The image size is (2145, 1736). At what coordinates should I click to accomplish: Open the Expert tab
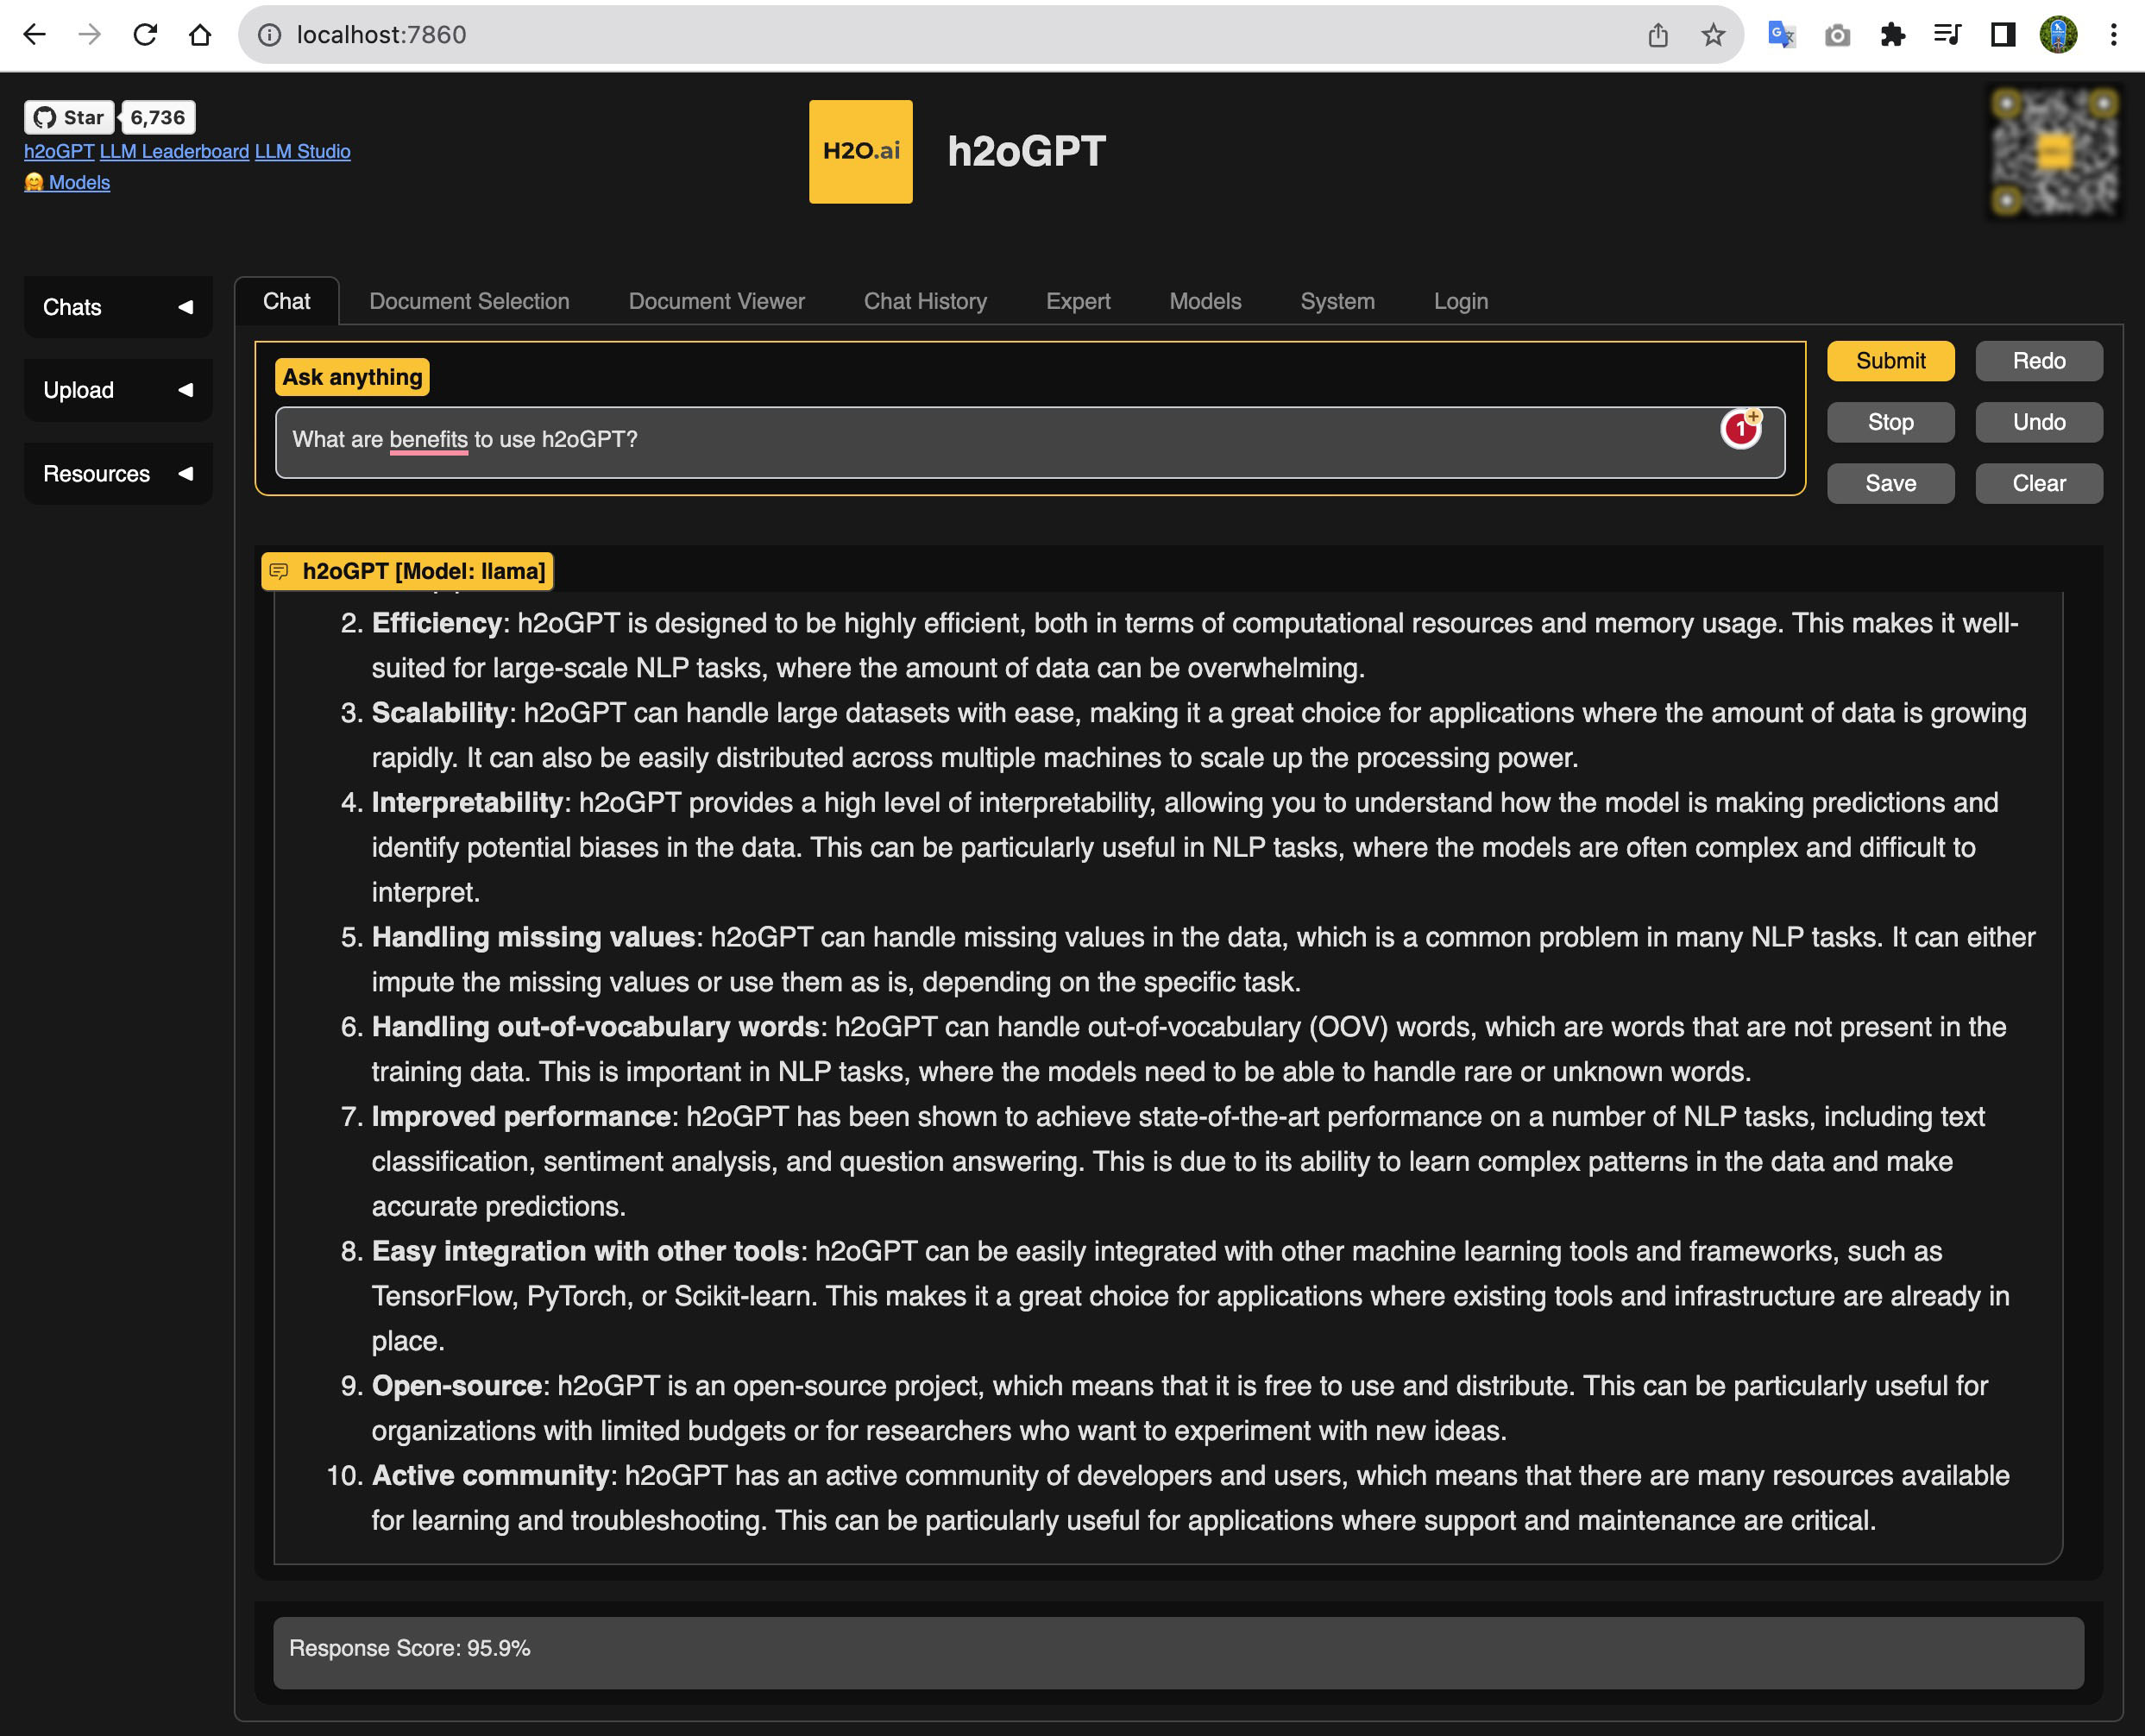(1077, 301)
